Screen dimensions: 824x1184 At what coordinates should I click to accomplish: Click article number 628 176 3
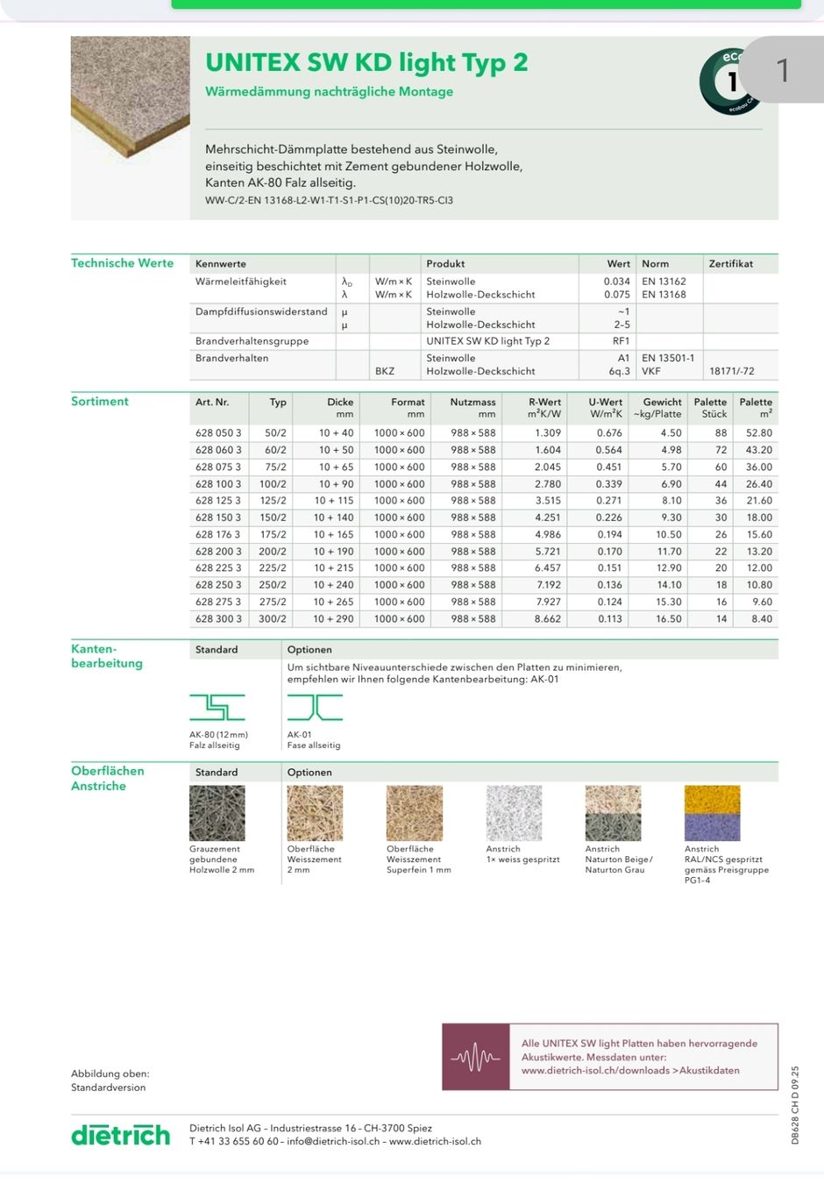tap(218, 534)
